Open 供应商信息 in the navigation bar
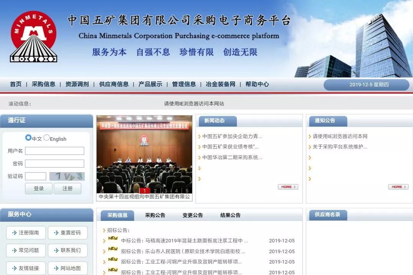This screenshot has width=413, height=275. click(114, 84)
